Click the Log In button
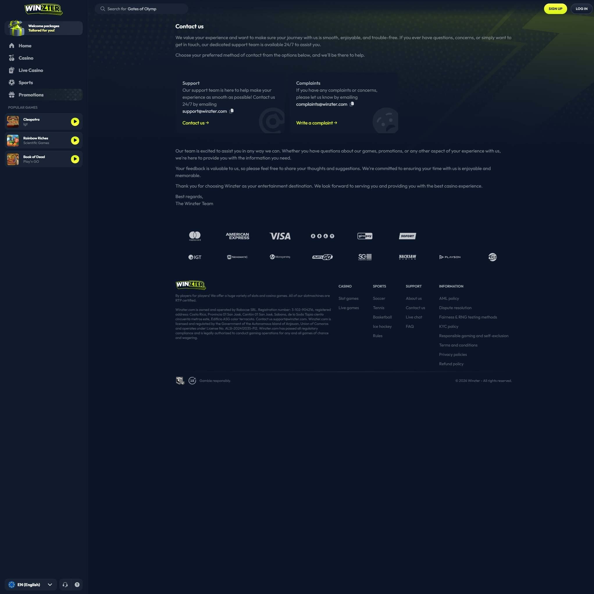This screenshot has width=594, height=594. [x=581, y=9]
